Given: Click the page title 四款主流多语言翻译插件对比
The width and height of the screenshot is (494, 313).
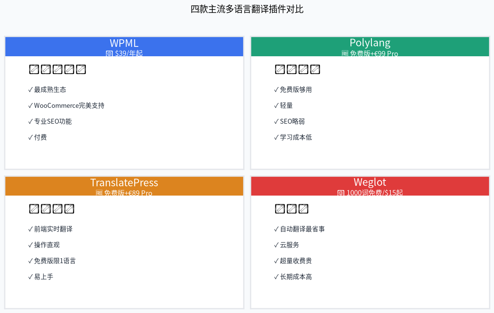Looking at the screenshot, I should point(247,9).
